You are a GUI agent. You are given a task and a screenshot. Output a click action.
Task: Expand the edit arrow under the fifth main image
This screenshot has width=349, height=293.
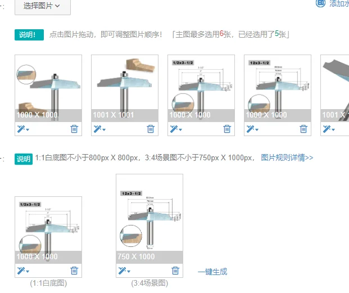click(x=333, y=129)
